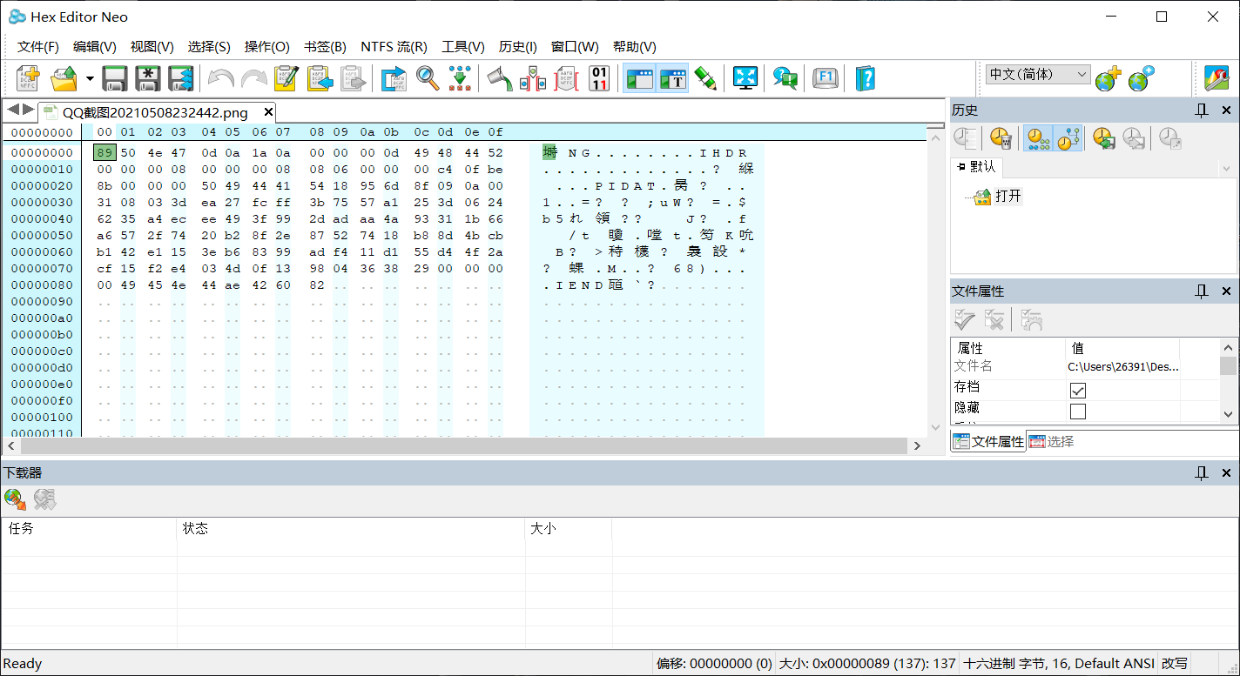
Task: Click the globe with yellow plus icon
Action: click(1108, 78)
